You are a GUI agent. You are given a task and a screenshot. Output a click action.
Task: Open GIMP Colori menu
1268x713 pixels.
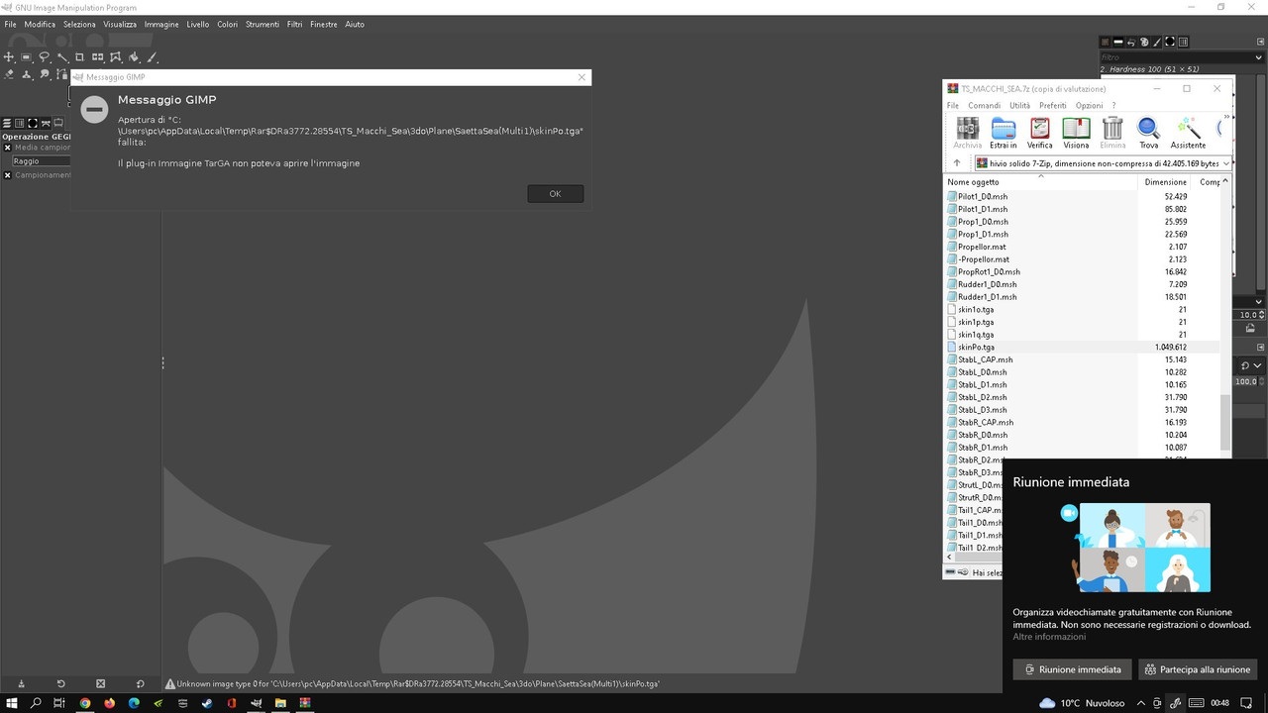point(228,24)
